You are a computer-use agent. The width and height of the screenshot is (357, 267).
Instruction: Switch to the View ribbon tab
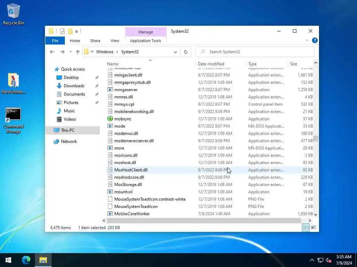(x=115, y=41)
